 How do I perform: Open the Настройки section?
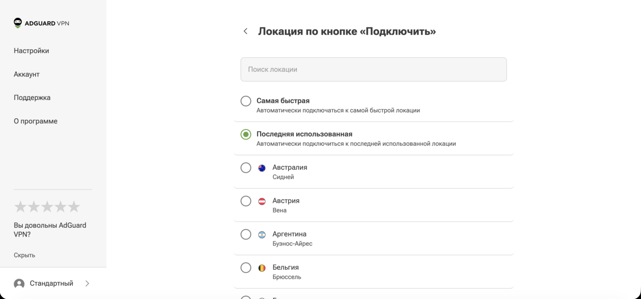pyautogui.click(x=31, y=51)
